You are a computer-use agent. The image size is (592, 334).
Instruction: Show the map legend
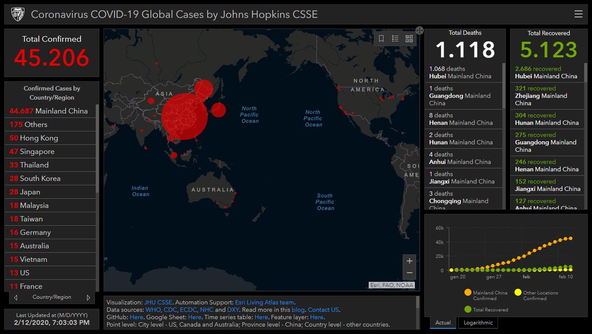[395, 38]
